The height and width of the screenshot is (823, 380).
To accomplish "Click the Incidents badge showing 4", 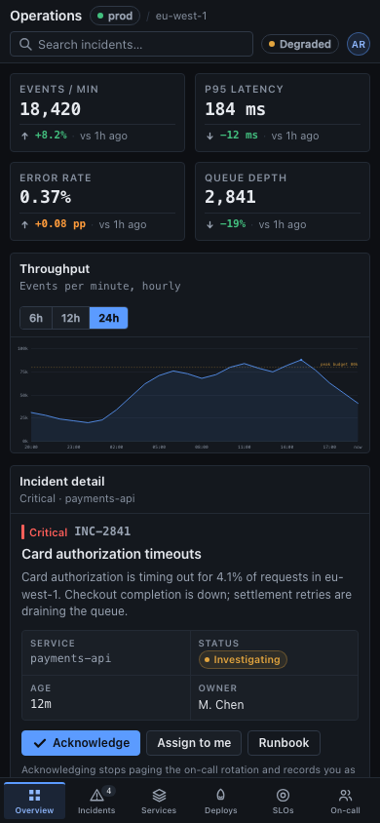I will [109, 791].
